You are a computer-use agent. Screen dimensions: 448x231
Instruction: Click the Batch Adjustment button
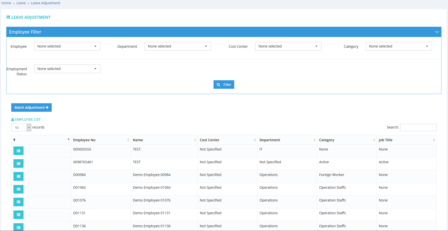(x=31, y=107)
